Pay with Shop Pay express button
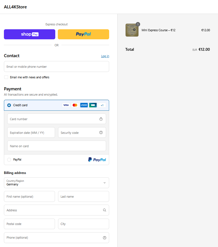The image size is (218, 247). 30,34
